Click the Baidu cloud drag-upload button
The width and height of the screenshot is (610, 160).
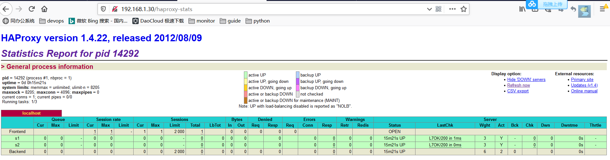547,4
